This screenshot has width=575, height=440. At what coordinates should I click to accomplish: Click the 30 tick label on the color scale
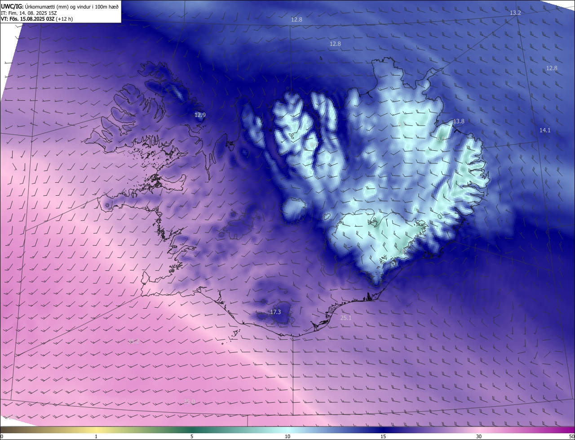click(x=479, y=436)
